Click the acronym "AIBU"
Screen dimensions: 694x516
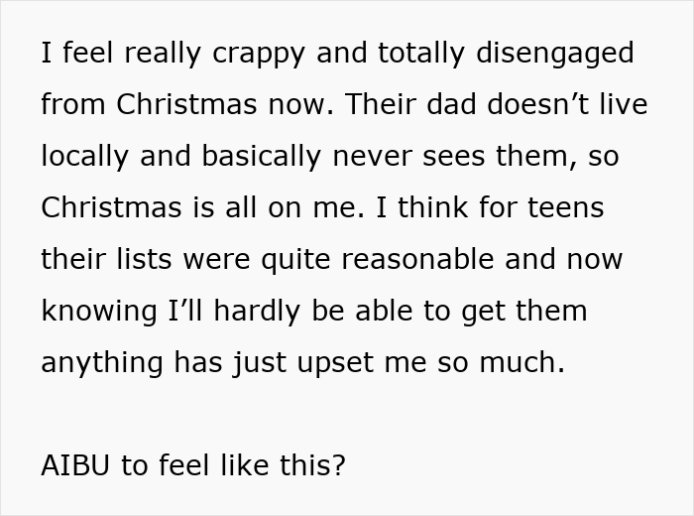(x=76, y=466)
